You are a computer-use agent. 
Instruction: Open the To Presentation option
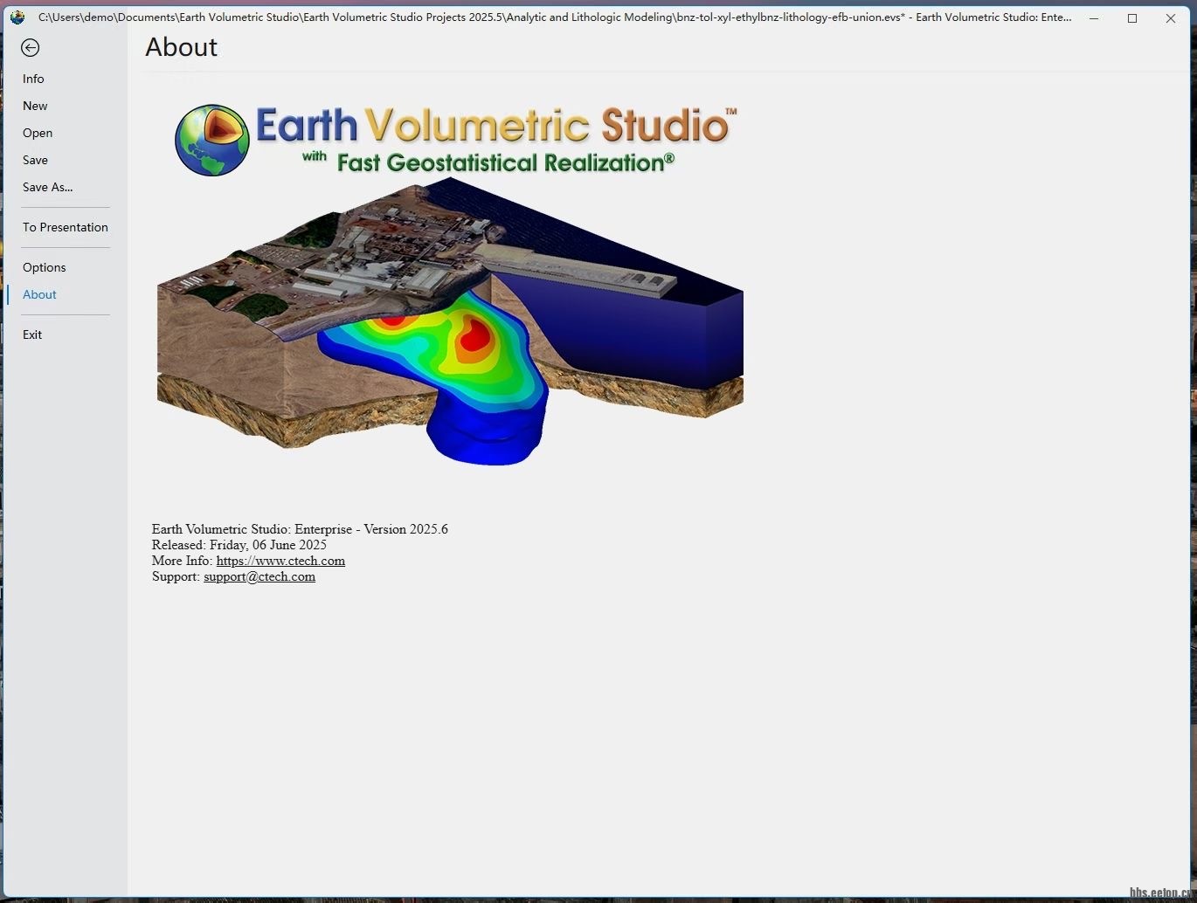[x=66, y=227]
